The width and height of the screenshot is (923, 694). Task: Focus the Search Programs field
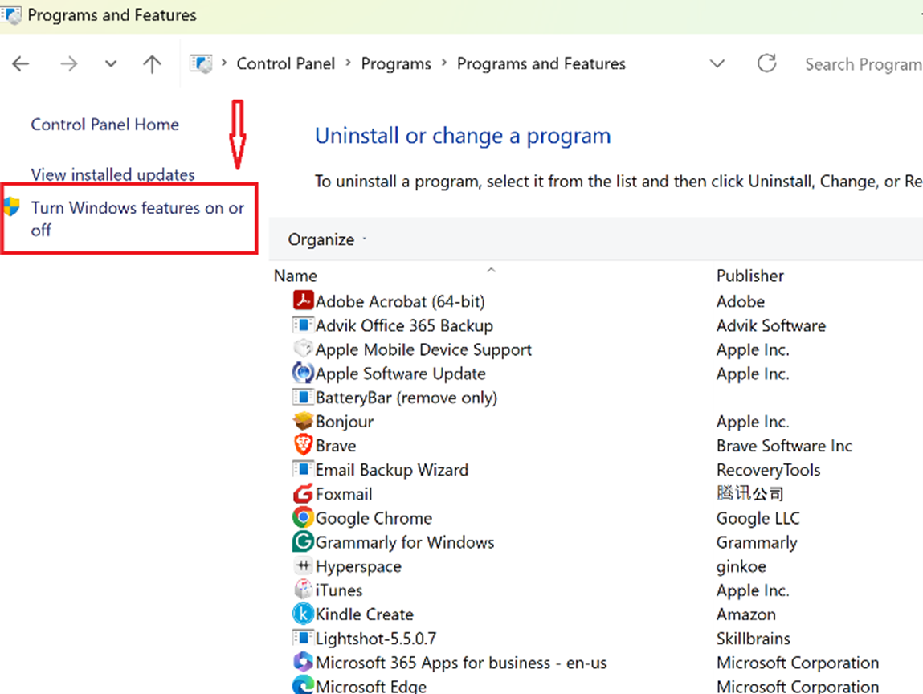[863, 64]
